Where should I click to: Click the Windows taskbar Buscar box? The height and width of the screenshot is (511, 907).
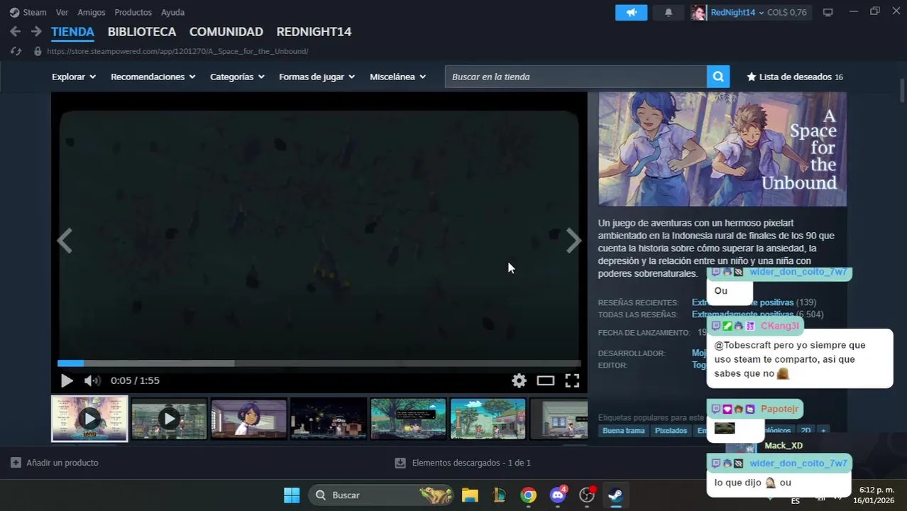click(381, 495)
